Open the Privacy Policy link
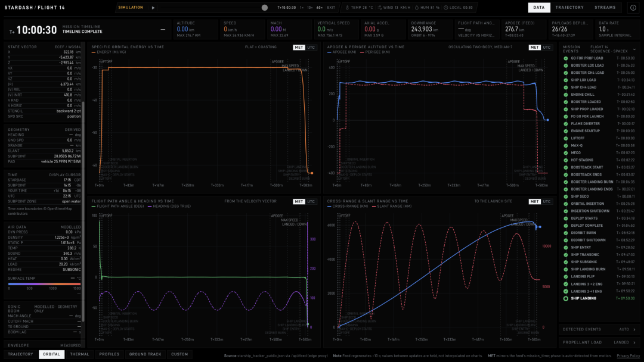This screenshot has width=644, height=362. pyautogui.click(x=628, y=356)
